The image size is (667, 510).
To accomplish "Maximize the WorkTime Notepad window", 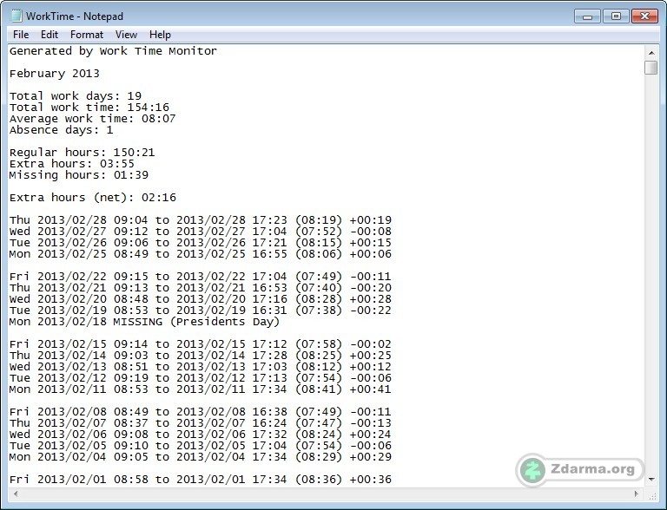I will coord(616,16).
